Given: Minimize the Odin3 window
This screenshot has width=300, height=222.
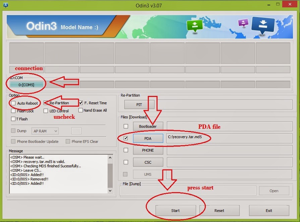Looking at the screenshot, I should [269, 4].
